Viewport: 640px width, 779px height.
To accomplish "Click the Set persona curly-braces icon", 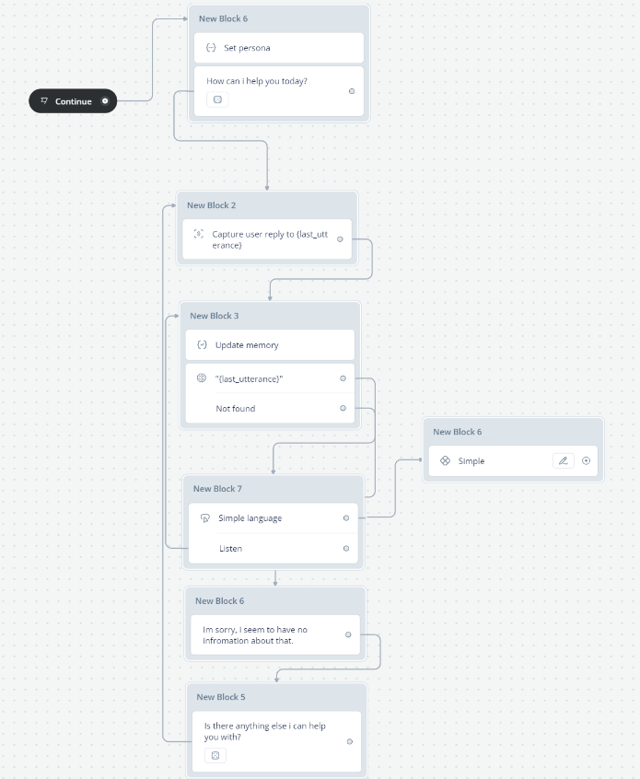I will (x=211, y=48).
